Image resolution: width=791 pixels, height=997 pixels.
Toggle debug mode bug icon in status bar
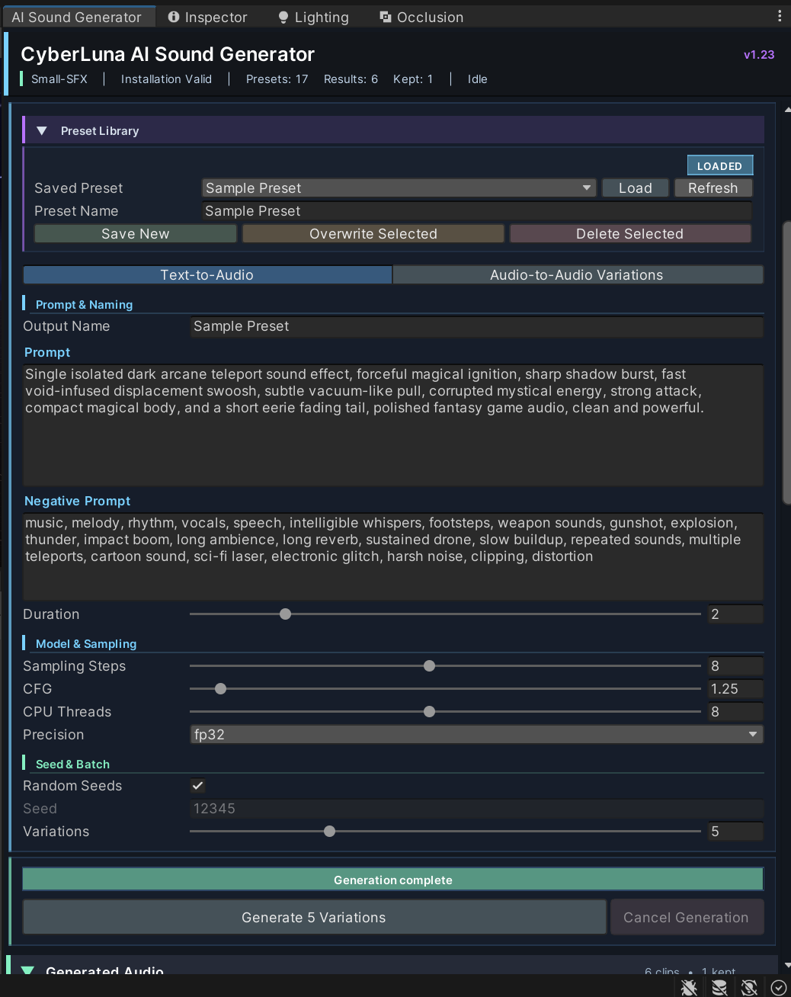point(689,988)
